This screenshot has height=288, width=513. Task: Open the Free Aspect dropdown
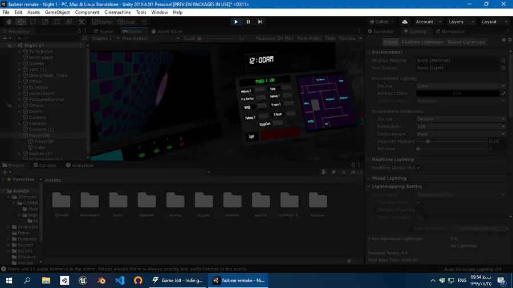coord(151,38)
